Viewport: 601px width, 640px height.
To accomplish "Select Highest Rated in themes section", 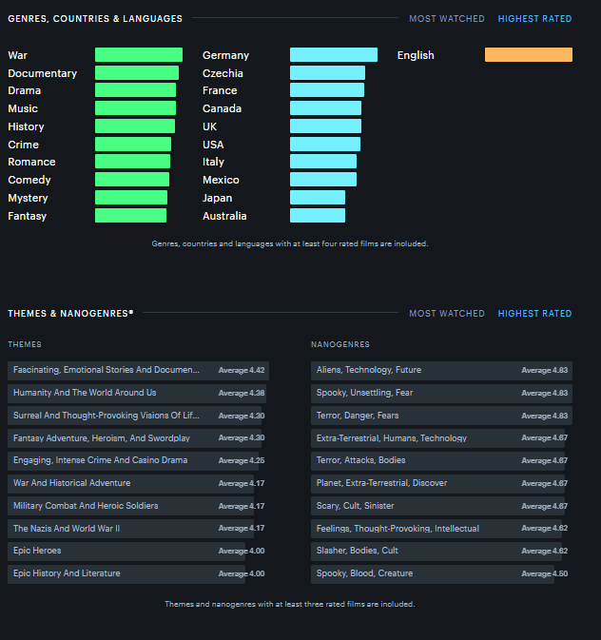I will pyautogui.click(x=534, y=314).
